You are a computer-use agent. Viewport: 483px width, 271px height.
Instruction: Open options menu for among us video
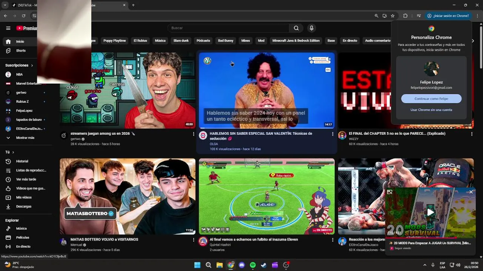click(194, 134)
